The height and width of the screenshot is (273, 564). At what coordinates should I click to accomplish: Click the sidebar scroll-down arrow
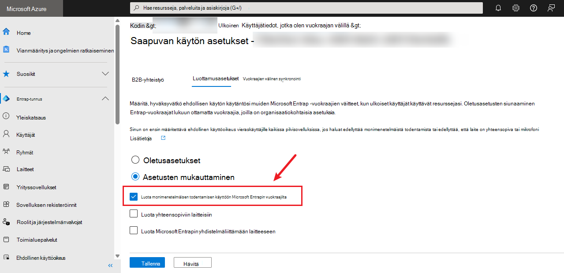117,255
